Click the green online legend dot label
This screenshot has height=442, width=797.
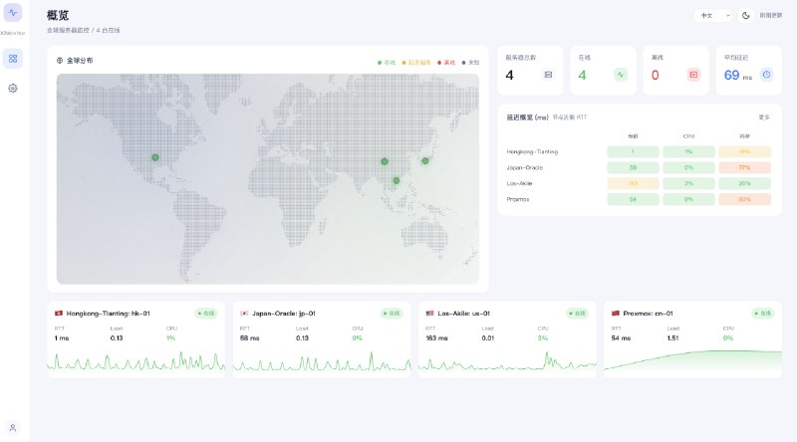pyautogui.click(x=387, y=63)
